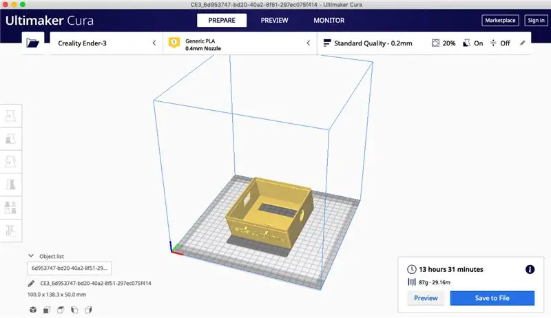
Task: Select the Rotate tool in left toolbar
Action: [x=10, y=162]
